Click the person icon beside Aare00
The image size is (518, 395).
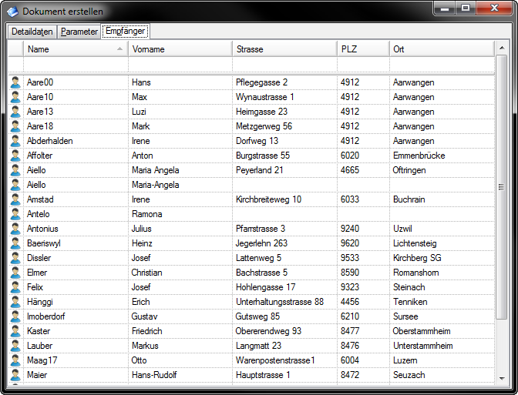click(x=15, y=82)
